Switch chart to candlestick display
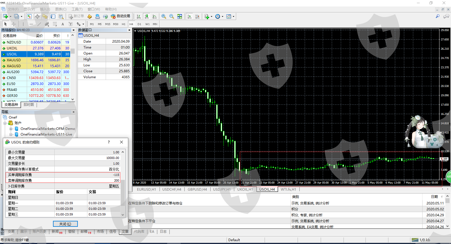Image resolution: width=451 pixels, height=244 pixels. [146, 16]
